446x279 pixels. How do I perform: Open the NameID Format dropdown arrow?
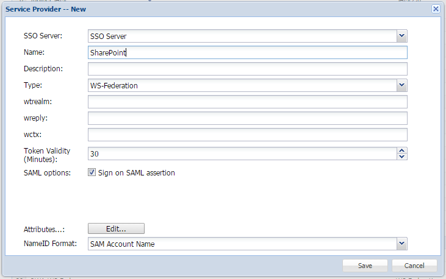coord(401,244)
